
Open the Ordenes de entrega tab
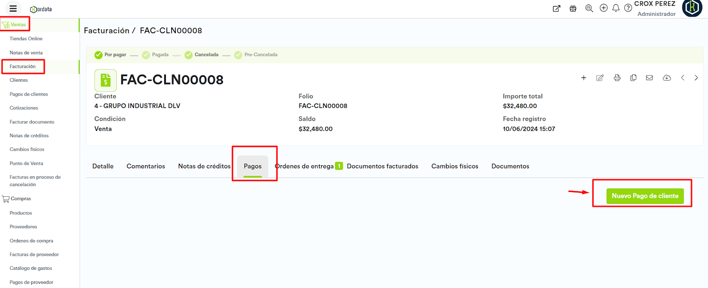pos(305,166)
